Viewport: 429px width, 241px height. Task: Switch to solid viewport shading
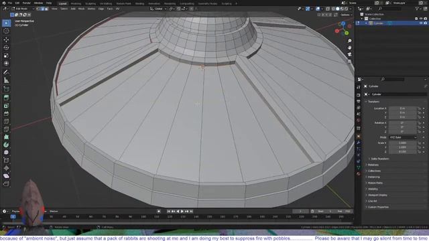tap(338, 9)
